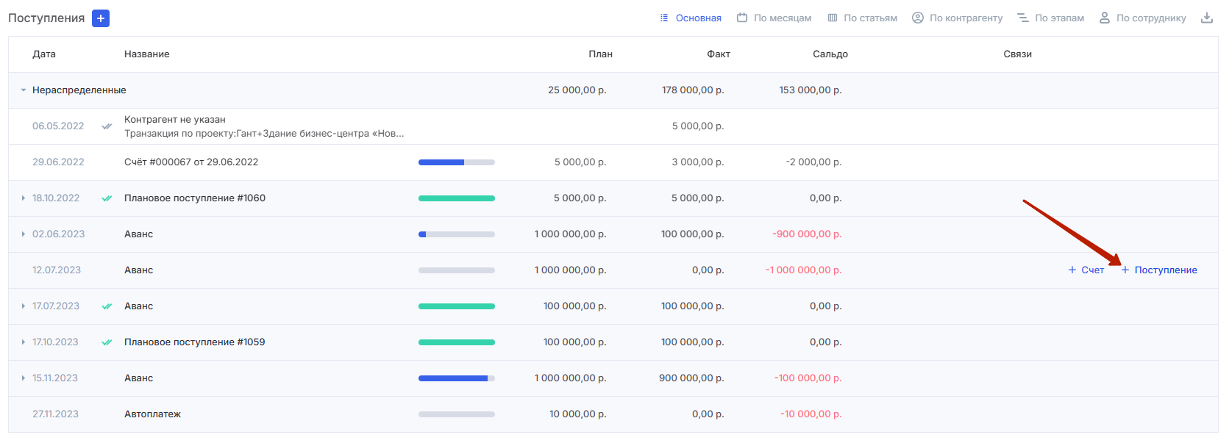This screenshot has height=443, width=1229.
Task: Click the + Счет link
Action: coord(1086,270)
